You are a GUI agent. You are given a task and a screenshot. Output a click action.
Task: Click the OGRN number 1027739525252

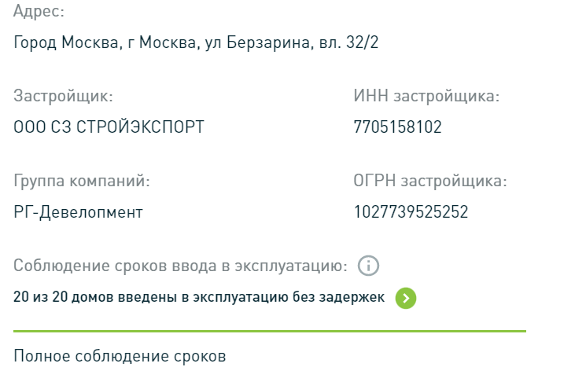tap(411, 212)
